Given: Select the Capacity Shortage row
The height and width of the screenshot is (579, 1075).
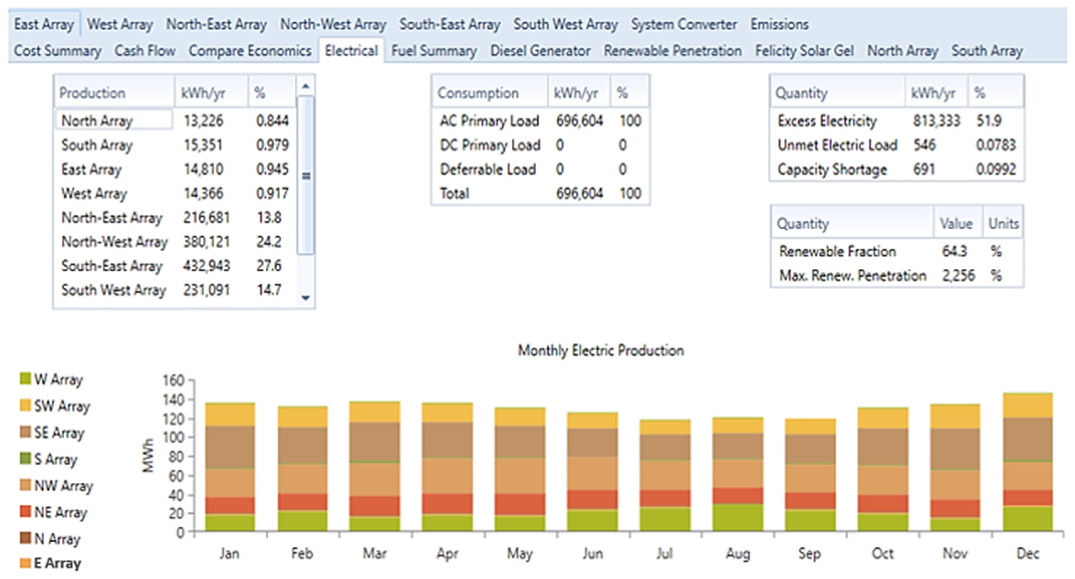Looking at the screenshot, I should pyautogui.click(x=897, y=169).
